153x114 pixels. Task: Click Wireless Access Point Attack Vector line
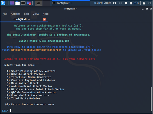[x=36, y=89]
